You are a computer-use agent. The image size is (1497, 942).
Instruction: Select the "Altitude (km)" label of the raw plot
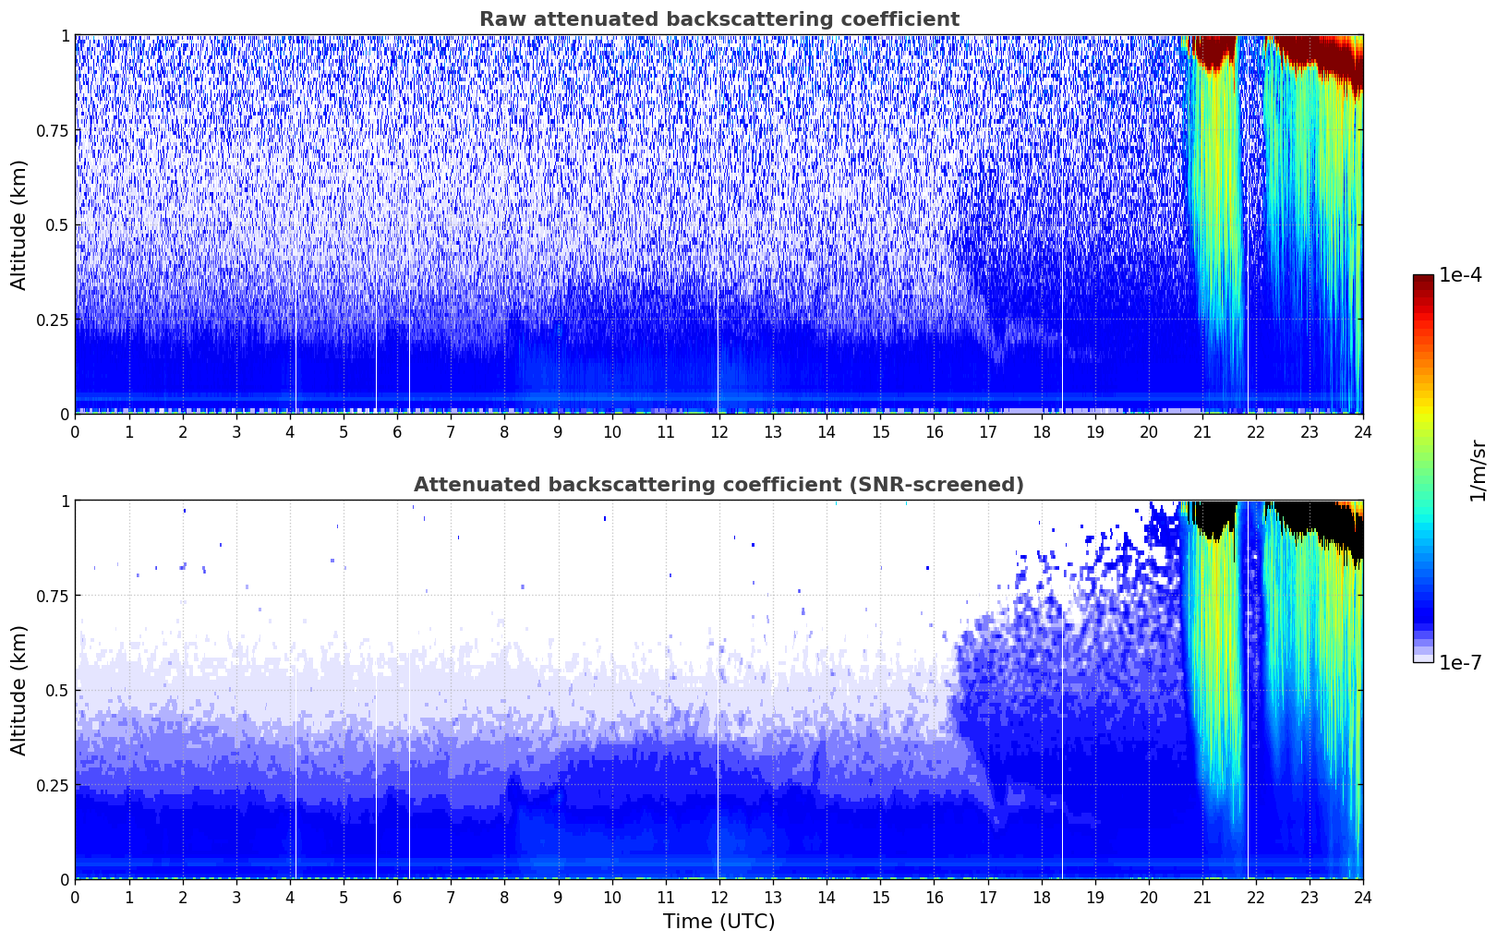(19, 224)
